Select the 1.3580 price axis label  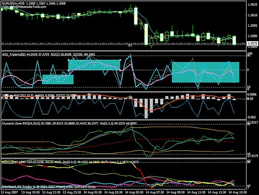pos(253,36)
